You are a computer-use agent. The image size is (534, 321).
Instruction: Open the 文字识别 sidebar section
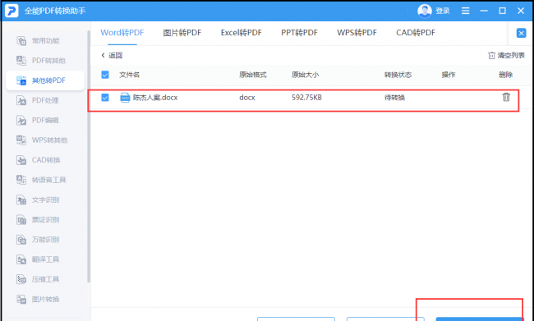(x=38, y=199)
